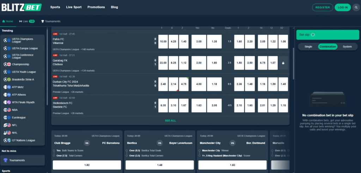Screen dimensions: 361x173
Task: Click the Tournaments trophy icon in sidebar
Action: click(x=6, y=160)
